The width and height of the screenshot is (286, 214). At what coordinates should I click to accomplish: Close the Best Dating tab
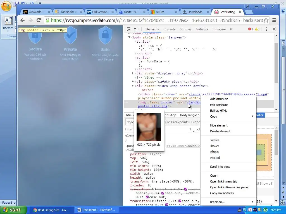pyautogui.click(x=240, y=12)
